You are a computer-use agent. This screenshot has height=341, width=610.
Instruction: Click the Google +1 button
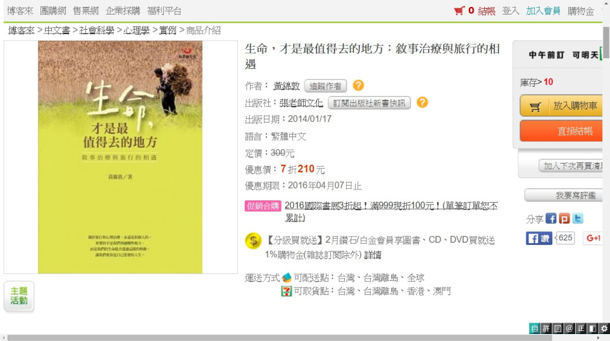coord(593,238)
